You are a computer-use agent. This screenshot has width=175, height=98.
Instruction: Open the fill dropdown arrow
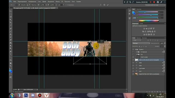(165, 46)
